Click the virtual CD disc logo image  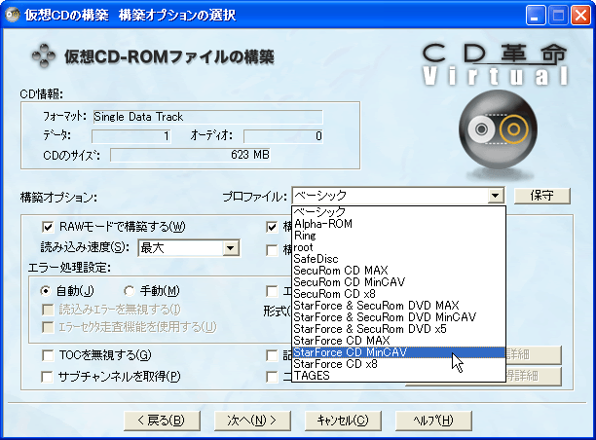click(x=498, y=129)
